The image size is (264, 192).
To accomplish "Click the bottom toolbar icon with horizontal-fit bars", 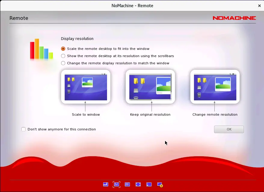I will tap(127, 184).
